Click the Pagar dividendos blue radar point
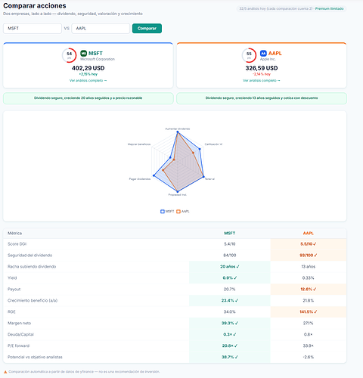Screen dimensions: 363x378 point(154,175)
